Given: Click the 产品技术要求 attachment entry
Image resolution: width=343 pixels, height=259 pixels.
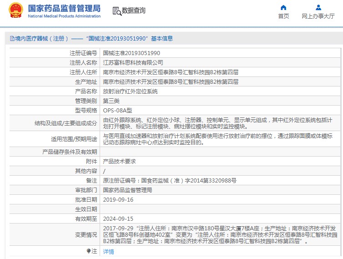Looking at the screenshot, I should [119, 161].
